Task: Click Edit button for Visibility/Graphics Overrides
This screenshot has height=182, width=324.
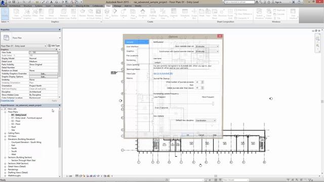Action: [44, 74]
